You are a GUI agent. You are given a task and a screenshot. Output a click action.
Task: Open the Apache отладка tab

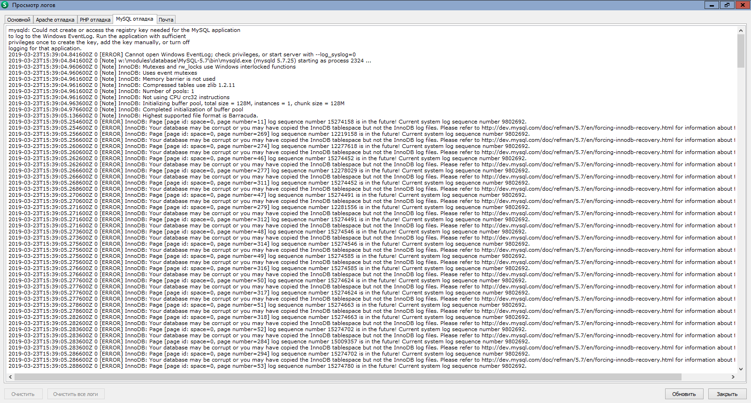pyautogui.click(x=55, y=20)
